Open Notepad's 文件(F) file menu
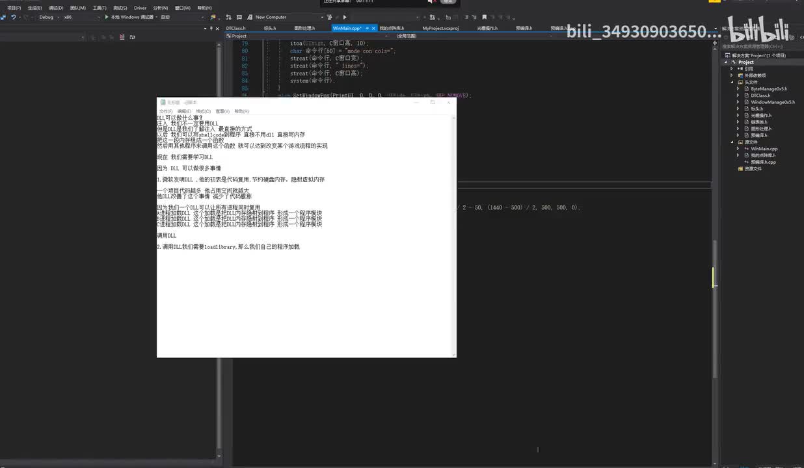Image resolution: width=804 pixels, height=468 pixels. pyautogui.click(x=166, y=111)
